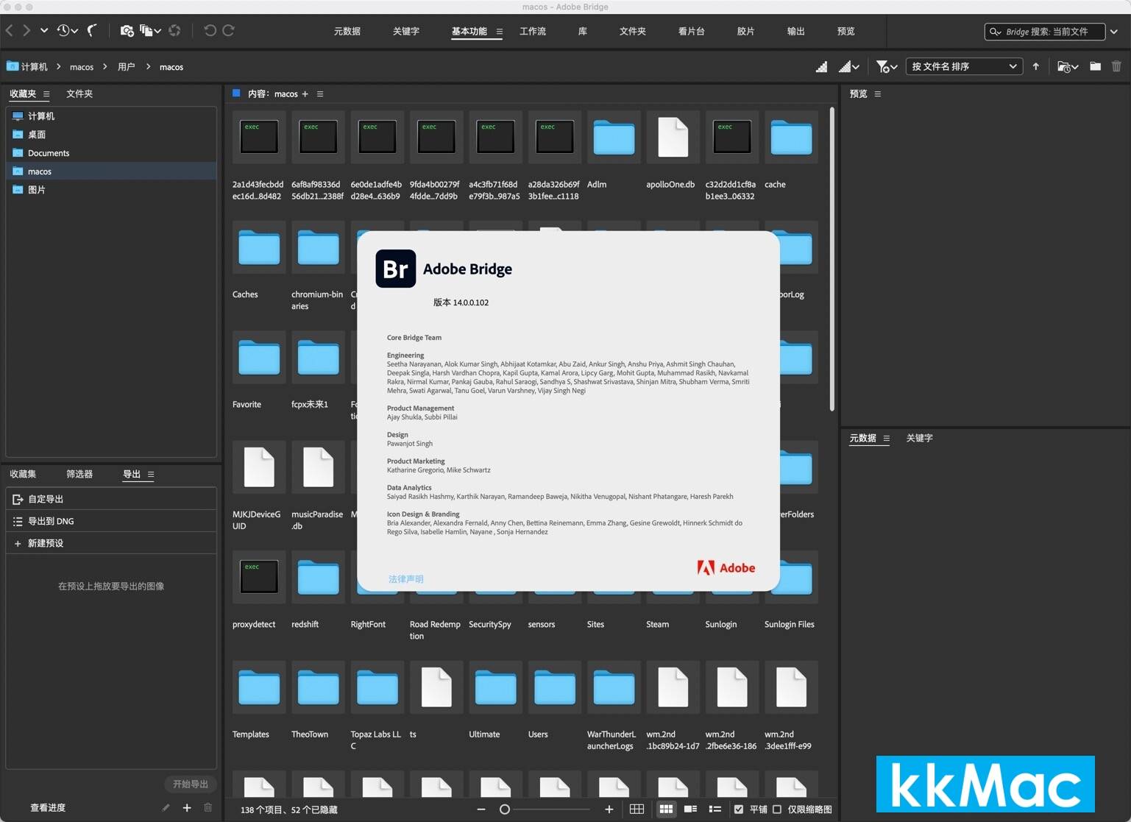Expand the workspace switcher chevron beside search
The width and height of the screenshot is (1131, 822).
pyautogui.click(x=1114, y=32)
